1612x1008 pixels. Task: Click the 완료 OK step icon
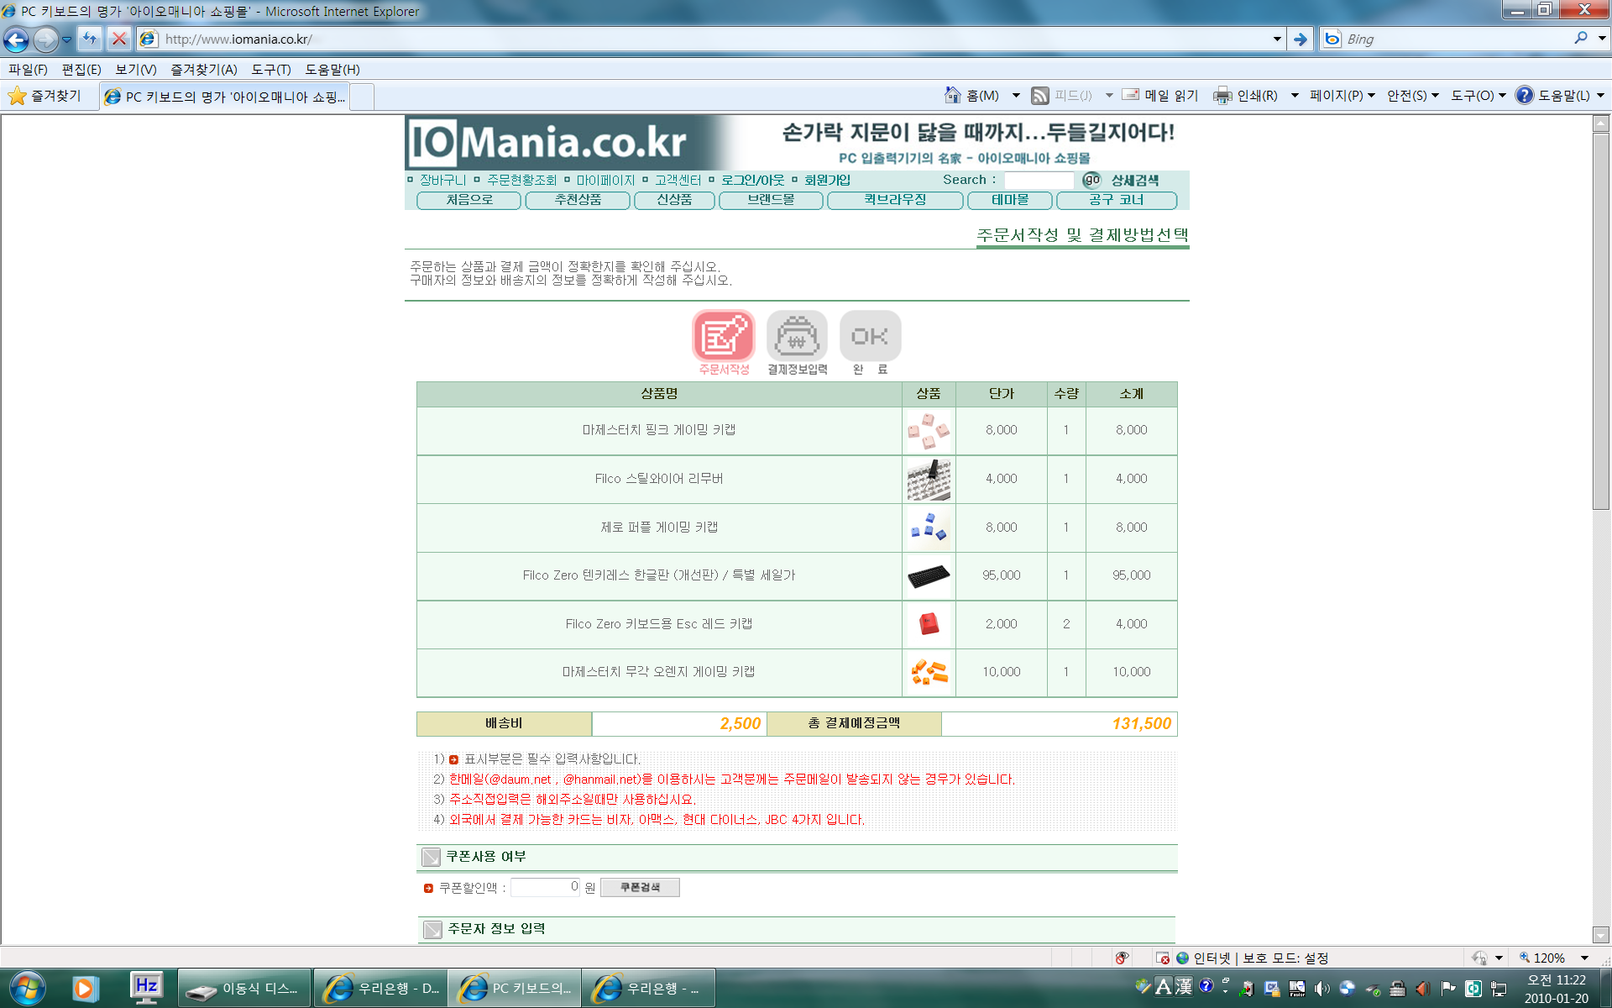click(x=870, y=336)
